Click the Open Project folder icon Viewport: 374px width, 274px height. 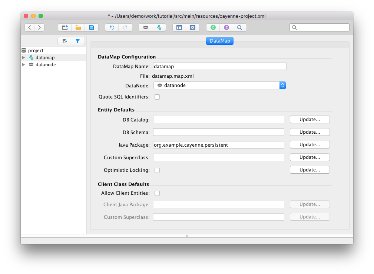click(x=78, y=27)
